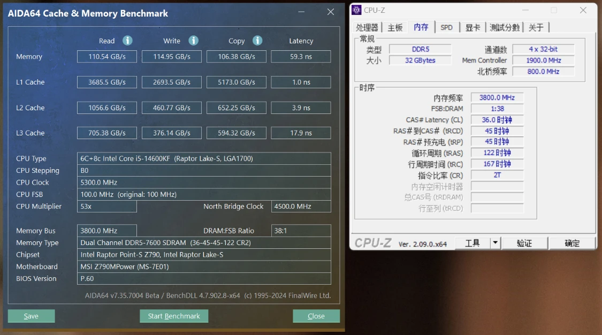This screenshot has height=335, width=602.
Task: Click CAS# Latency value 36.0 时钟
Action: click(x=497, y=120)
